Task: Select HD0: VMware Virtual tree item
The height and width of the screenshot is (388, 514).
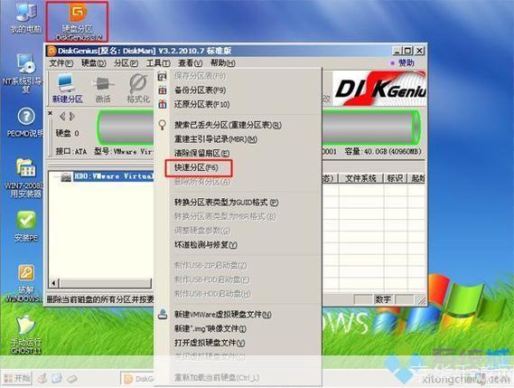Action: [x=113, y=176]
